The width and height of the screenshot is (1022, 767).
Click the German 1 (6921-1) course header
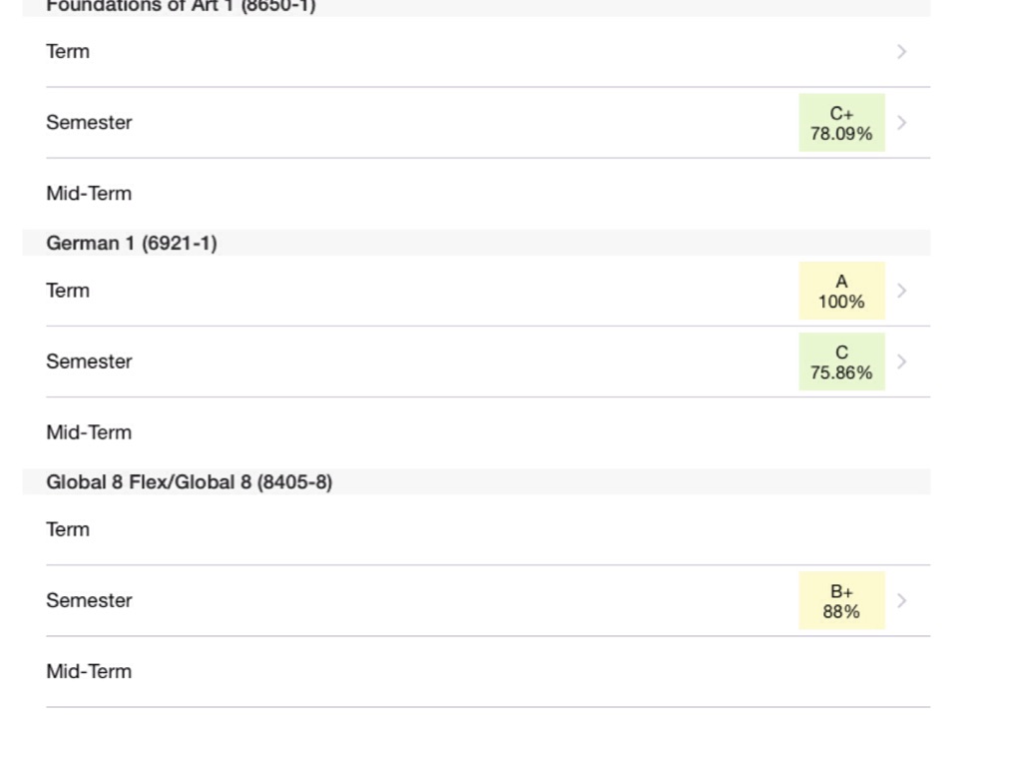tap(131, 243)
